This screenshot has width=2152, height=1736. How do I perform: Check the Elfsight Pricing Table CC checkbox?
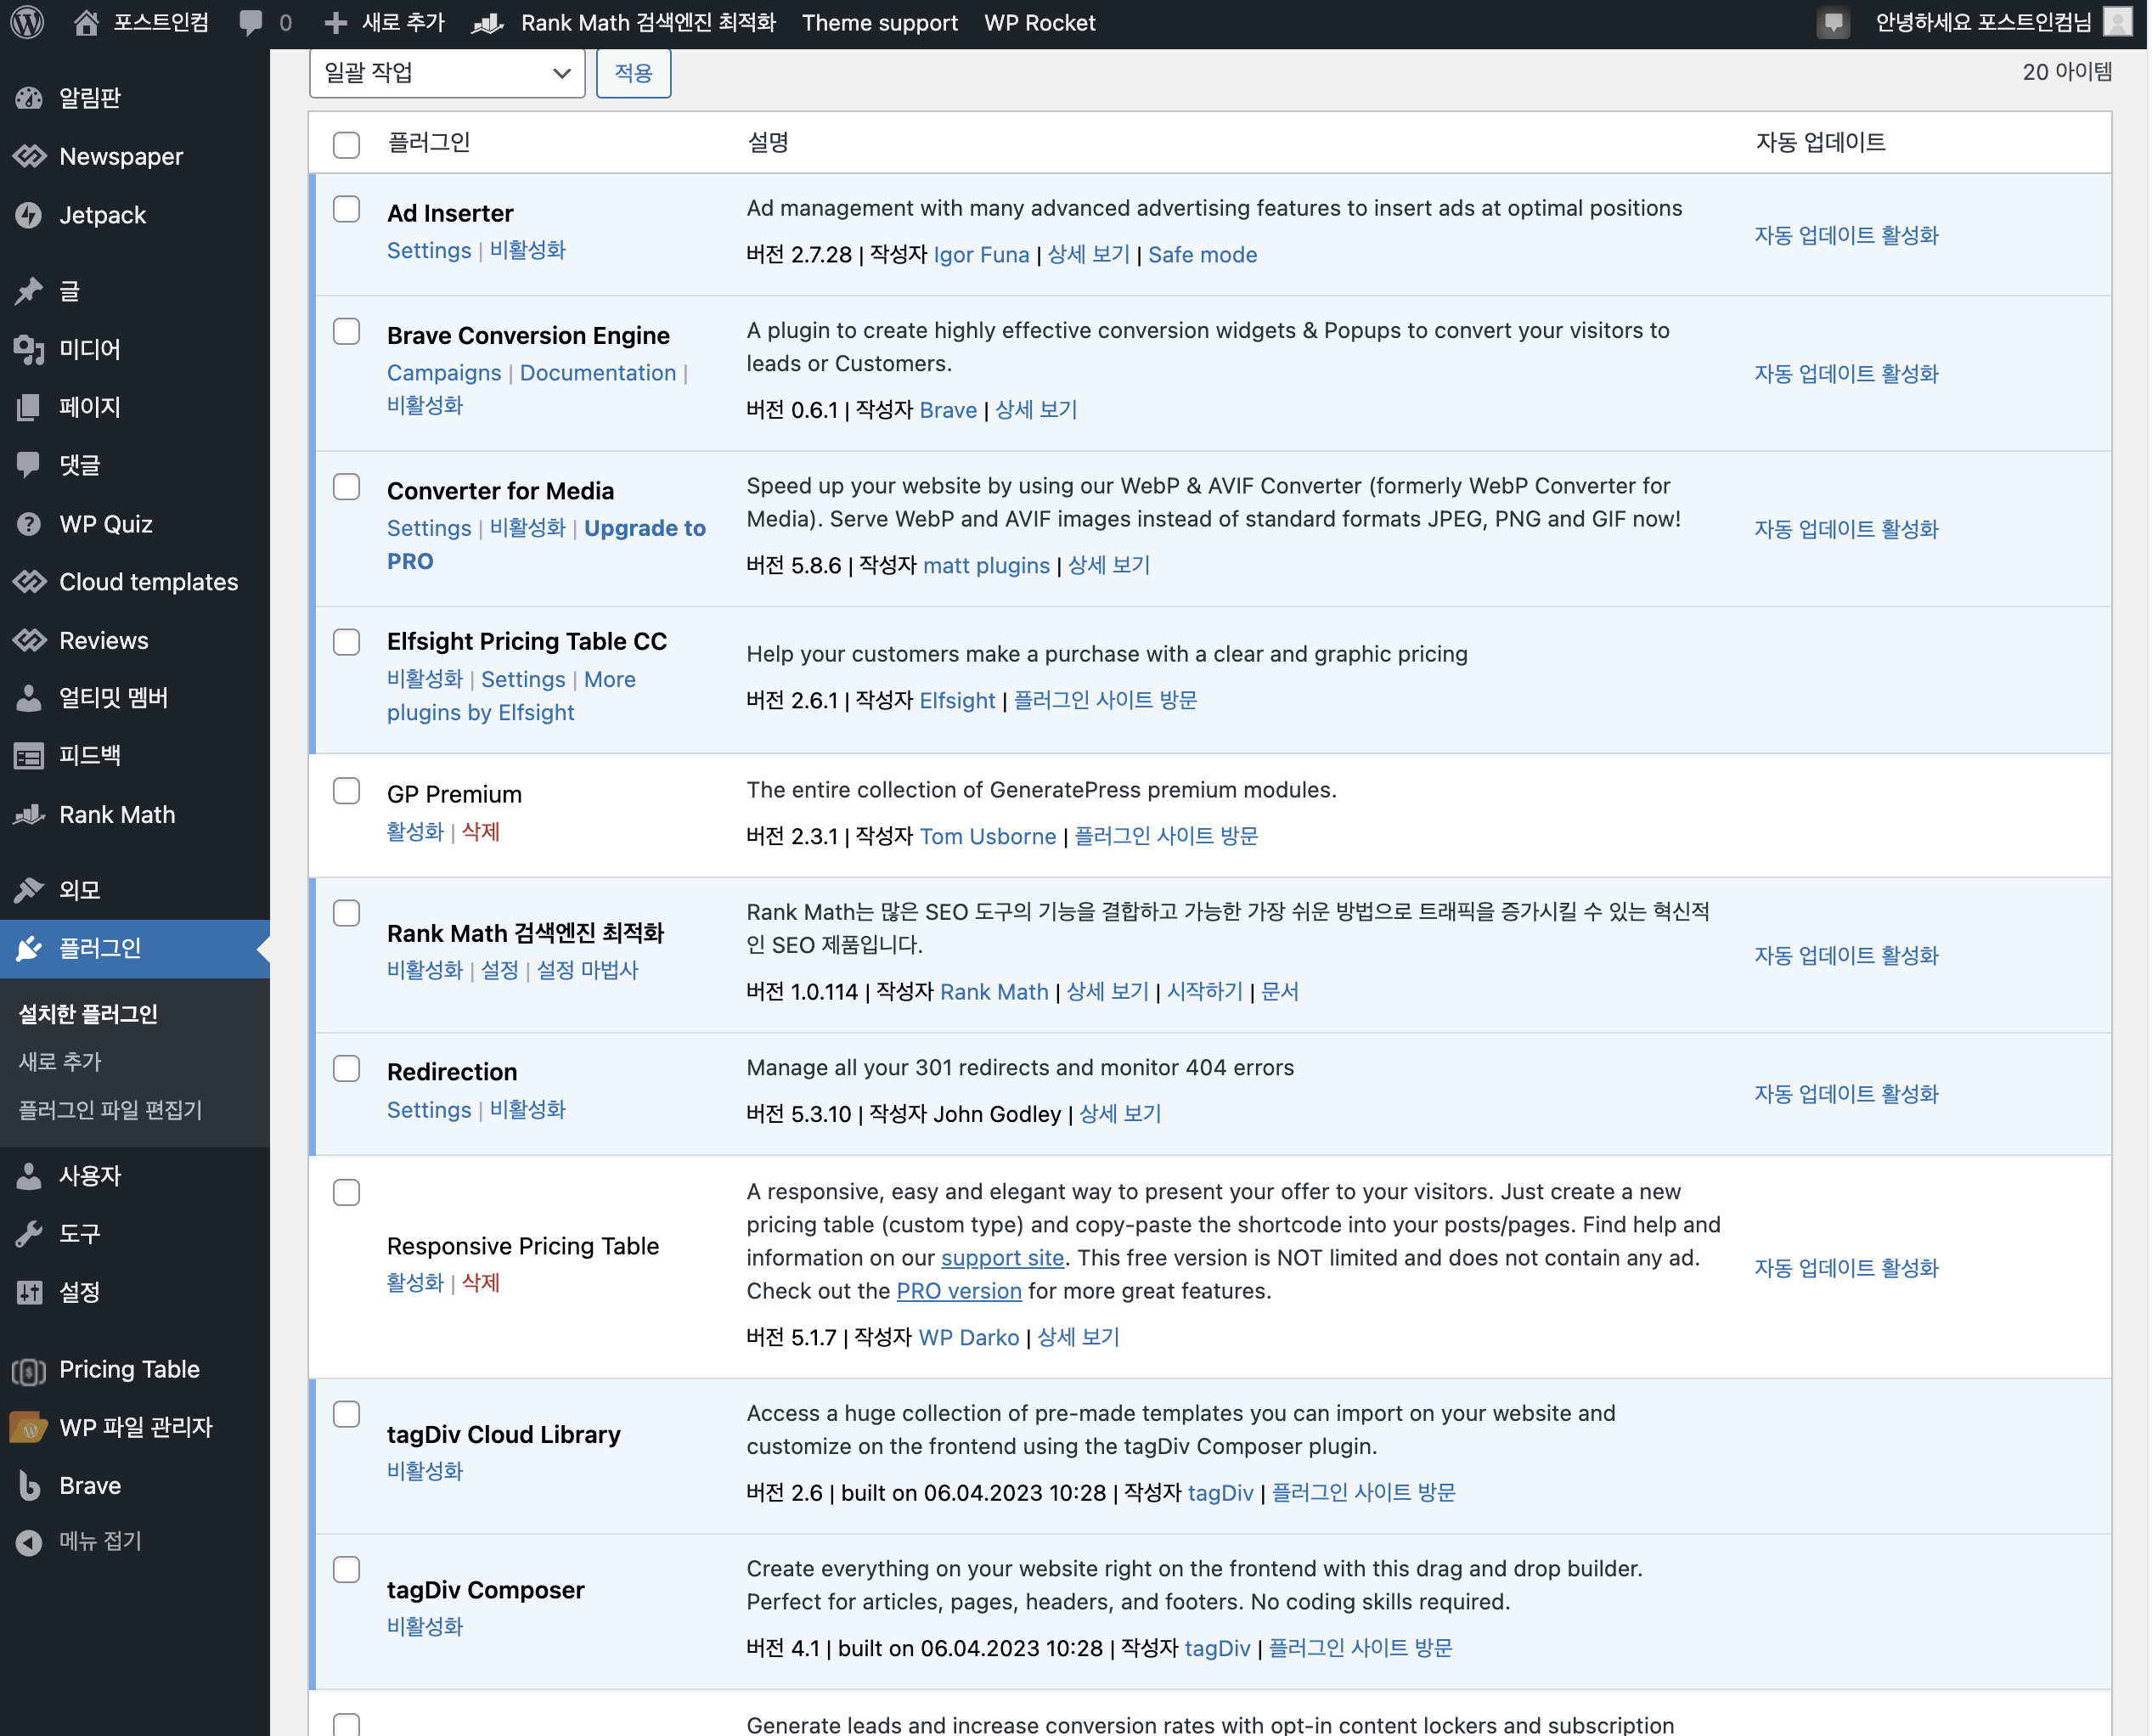point(346,641)
